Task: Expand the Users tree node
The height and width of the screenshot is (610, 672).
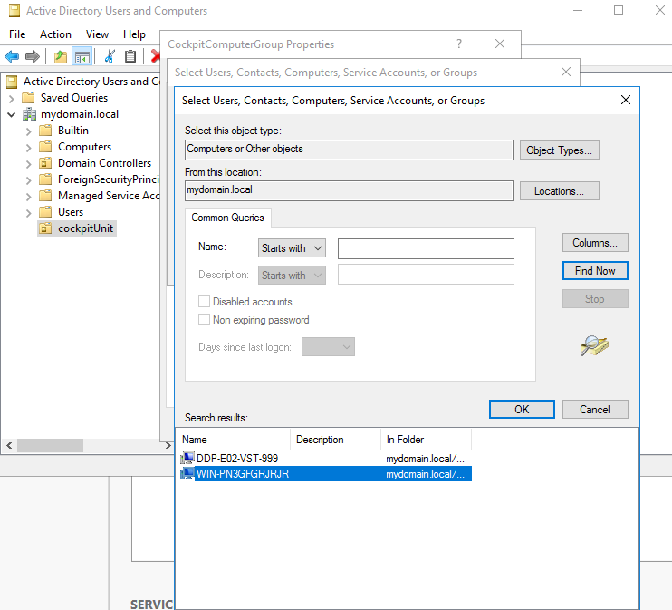Action: 29,212
